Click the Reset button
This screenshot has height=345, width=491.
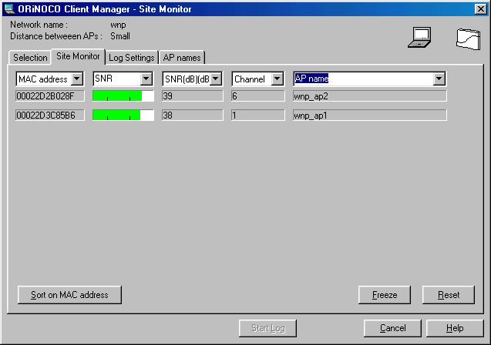[x=449, y=295]
